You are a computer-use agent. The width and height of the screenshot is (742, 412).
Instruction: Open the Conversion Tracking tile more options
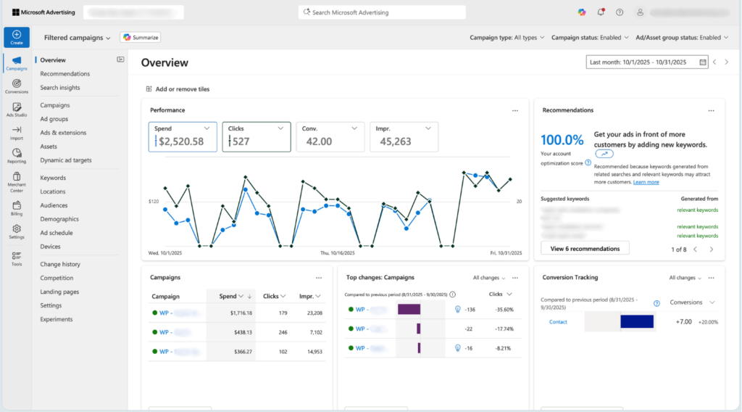(712, 278)
